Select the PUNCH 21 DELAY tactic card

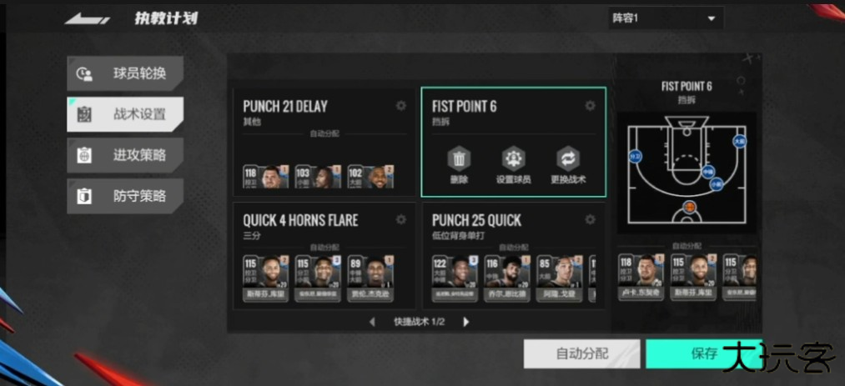click(x=324, y=142)
